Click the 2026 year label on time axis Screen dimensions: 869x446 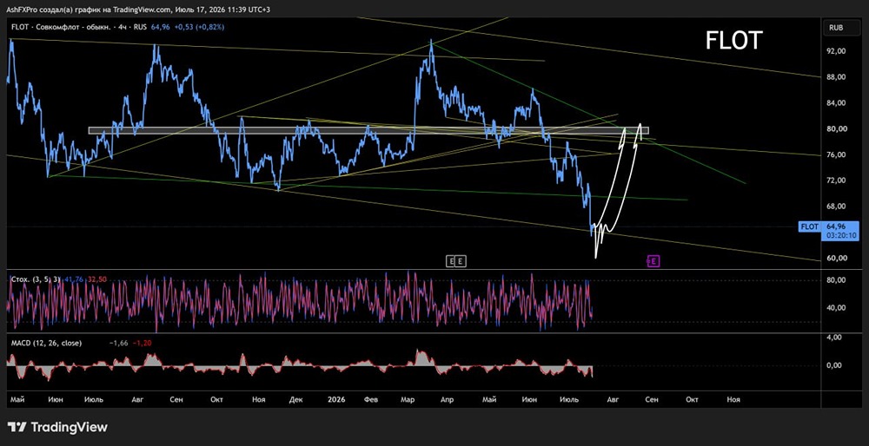click(335, 399)
